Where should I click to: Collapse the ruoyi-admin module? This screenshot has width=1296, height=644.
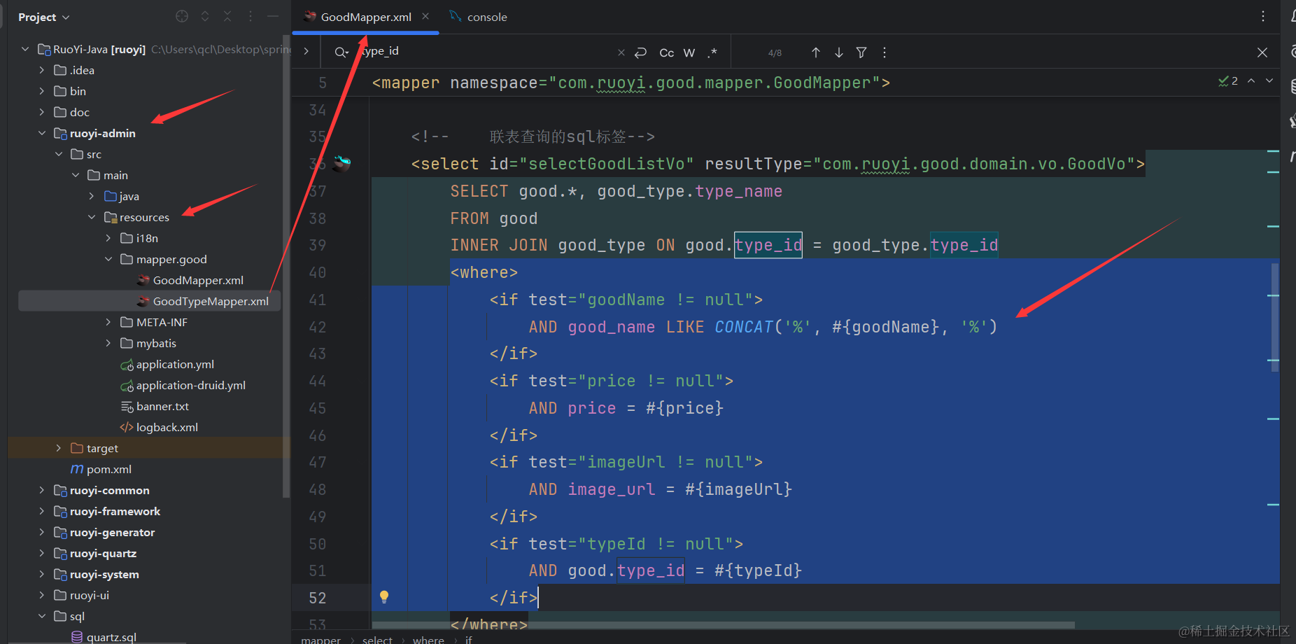tap(42, 133)
